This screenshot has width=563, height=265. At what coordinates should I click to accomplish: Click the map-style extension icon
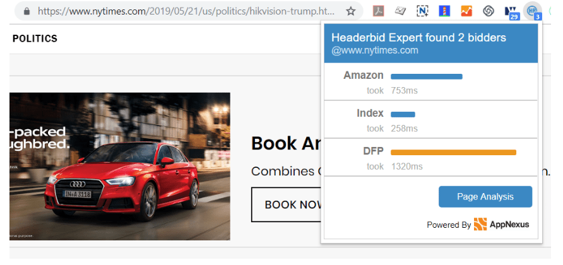click(400, 11)
